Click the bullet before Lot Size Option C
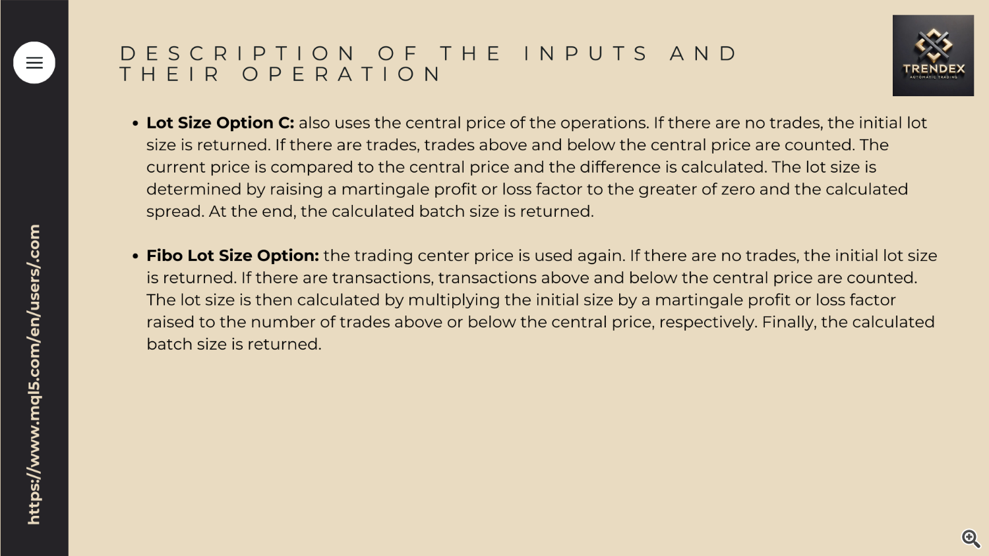Image resolution: width=989 pixels, height=556 pixels. pyautogui.click(x=135, y=123)
